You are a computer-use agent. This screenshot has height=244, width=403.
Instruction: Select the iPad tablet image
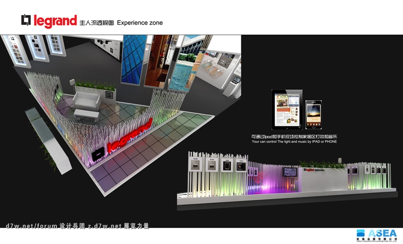tap(287, 110)
